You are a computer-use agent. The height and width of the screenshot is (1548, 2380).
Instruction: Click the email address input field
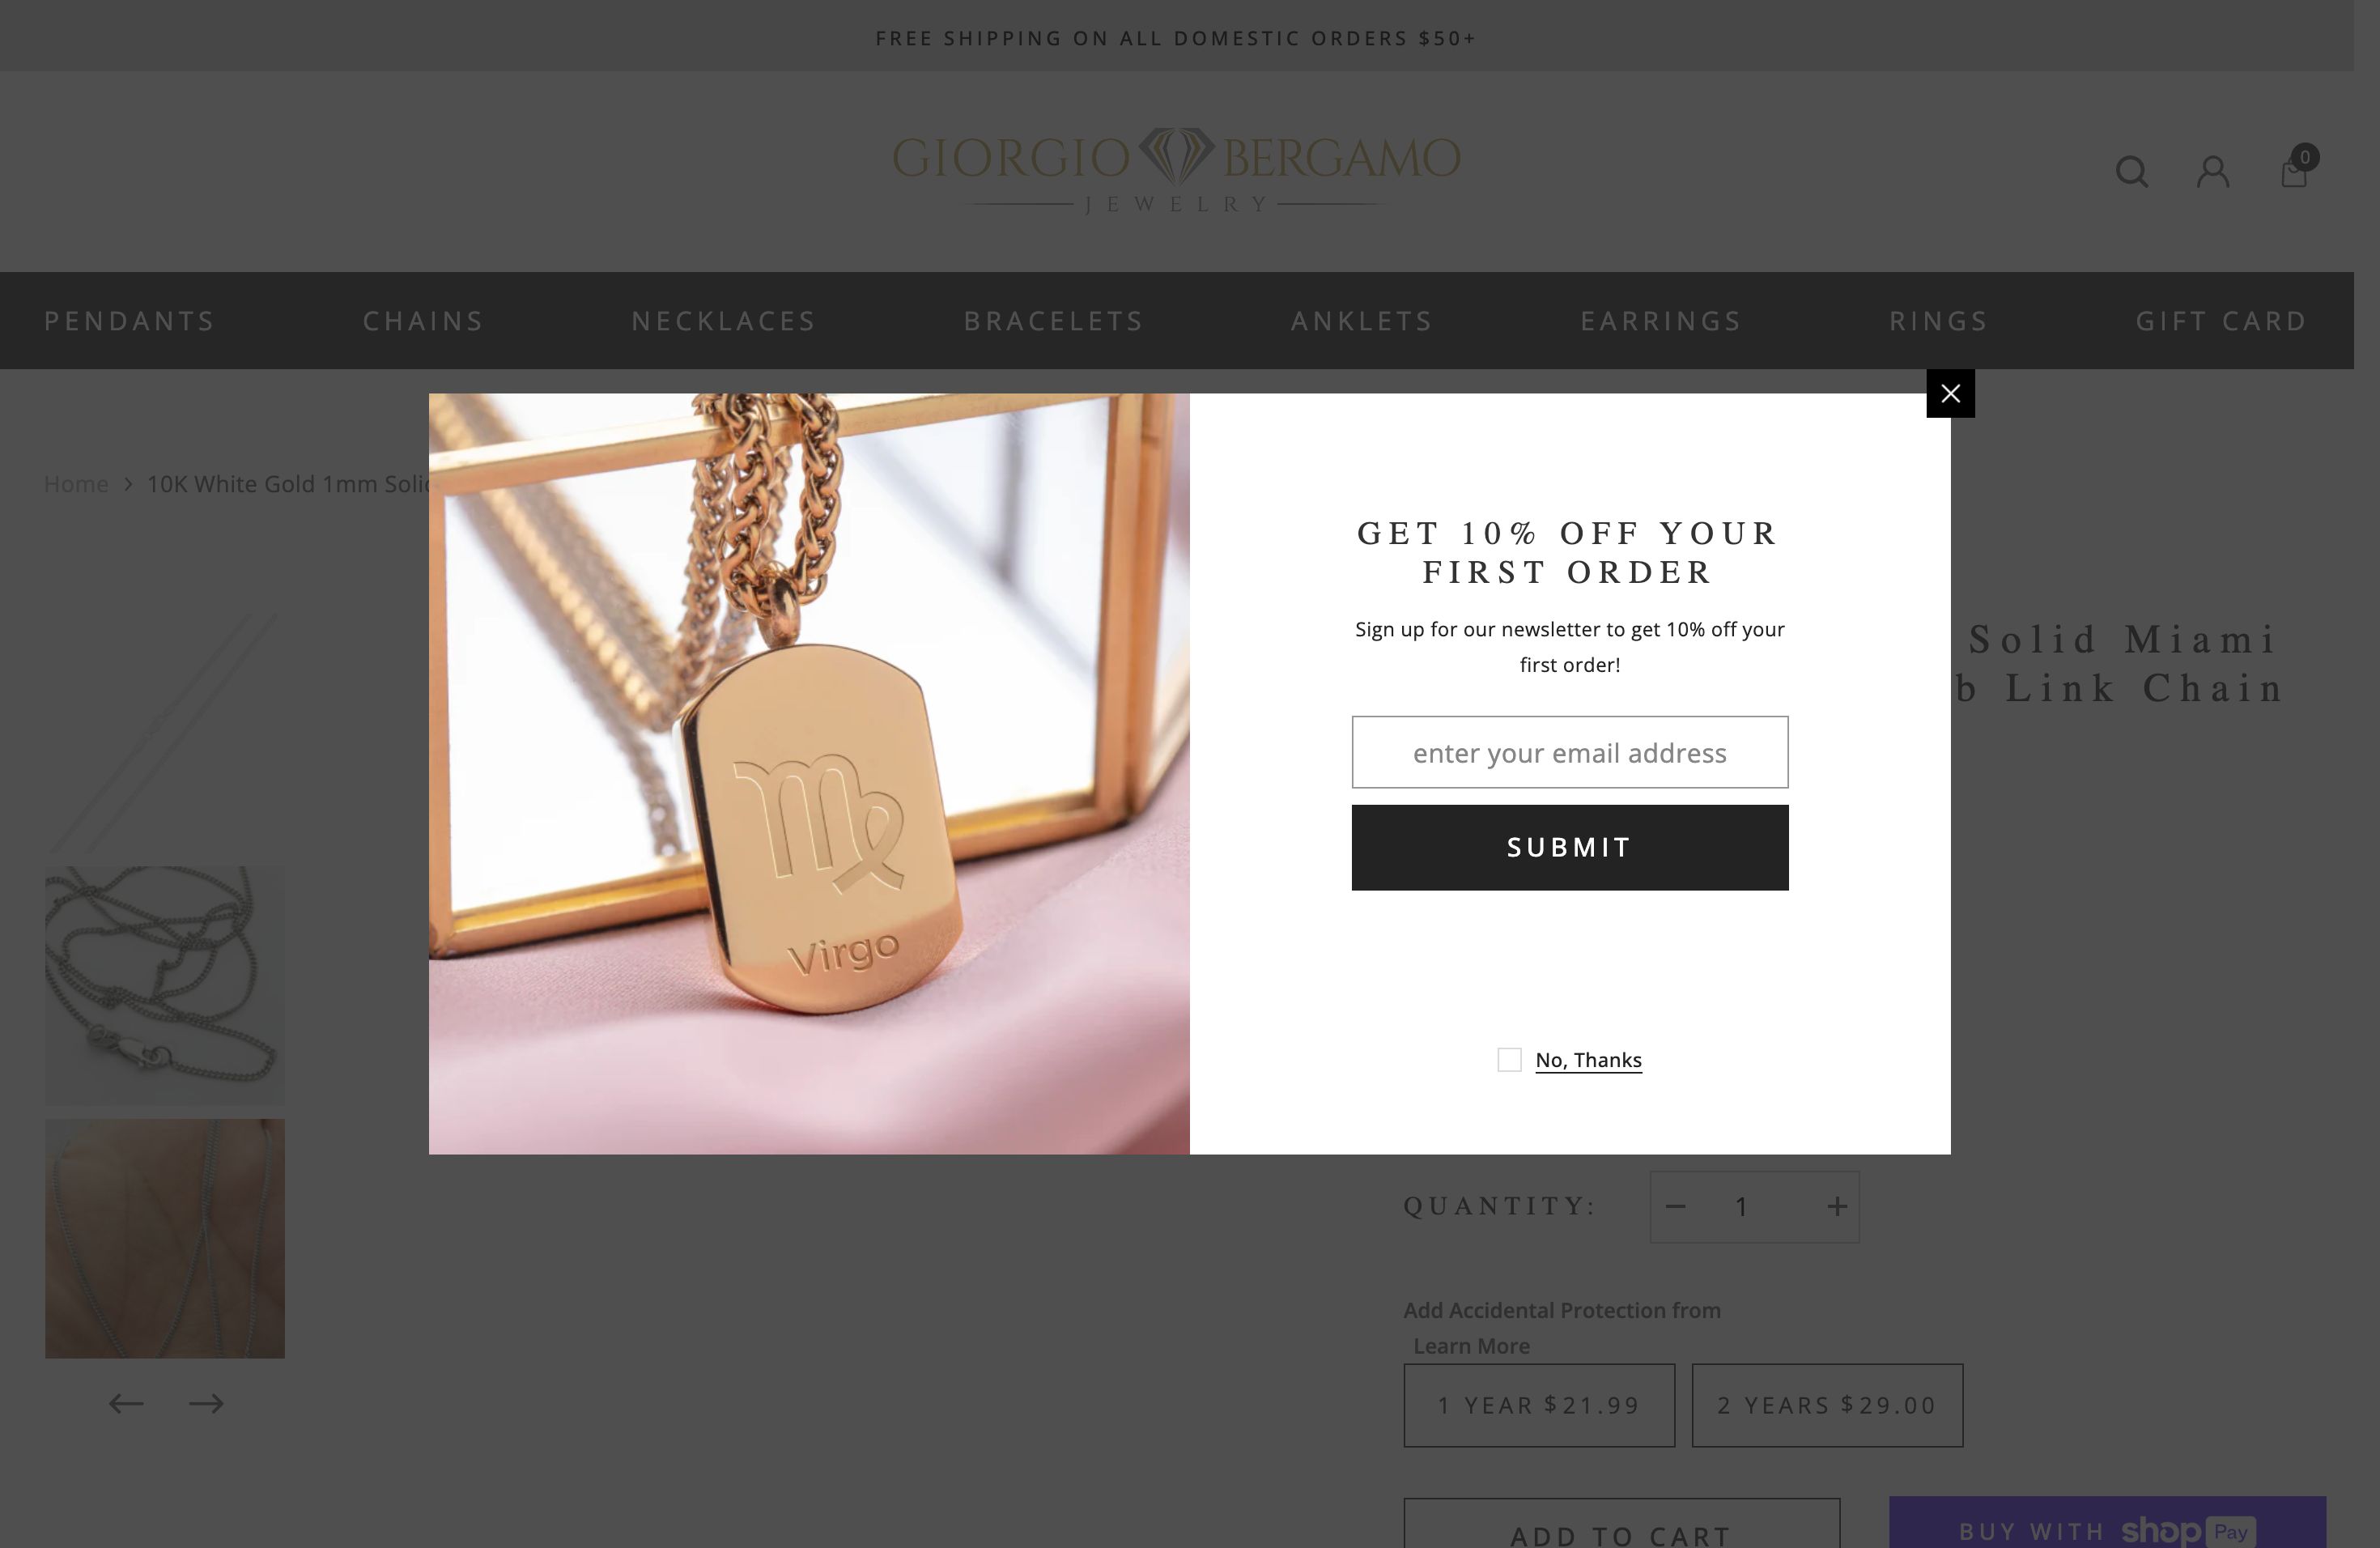1570,752
